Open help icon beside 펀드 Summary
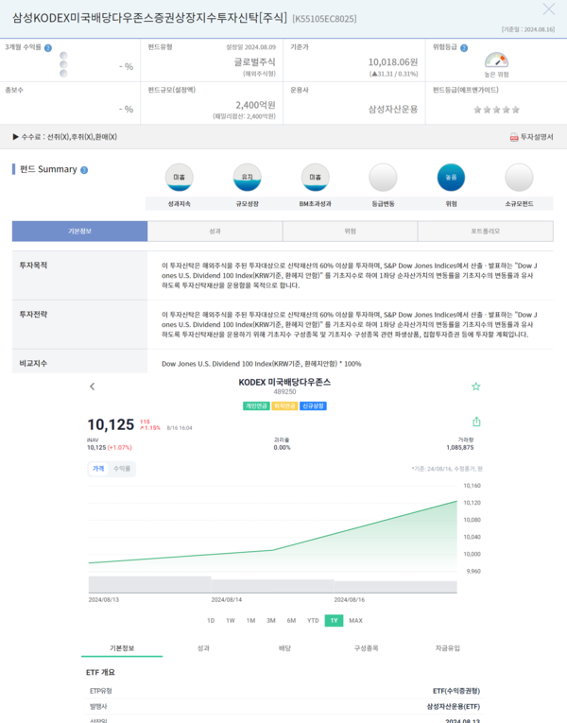 (84, 170)
